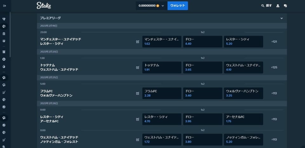Click the Stake logo
This screenshot has height=148, width=305.
point(44,5)
